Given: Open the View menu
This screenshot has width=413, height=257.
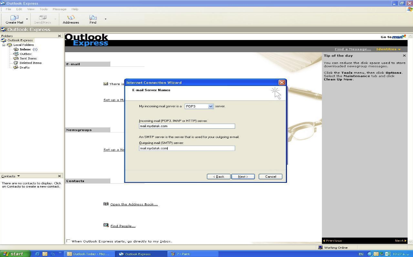Looking at the screenshot, I should pyautogui.click(x=31, y=9).
